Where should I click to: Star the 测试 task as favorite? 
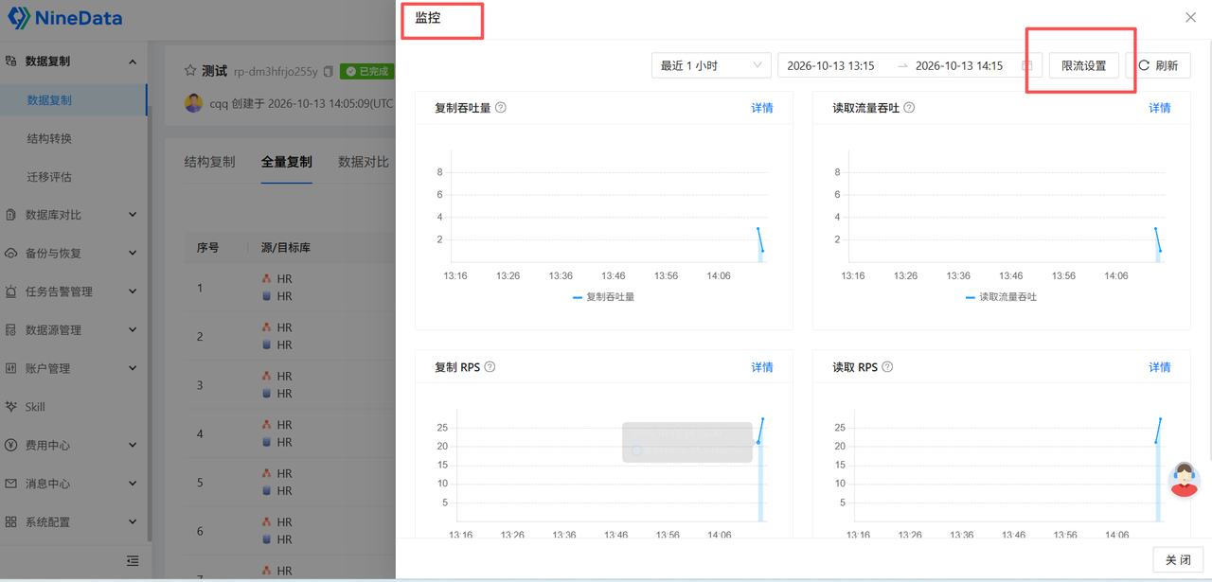coord(190,71)
